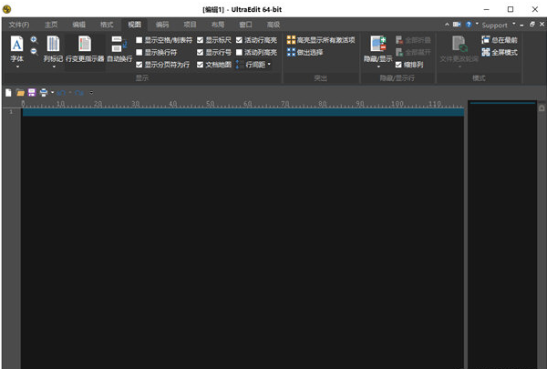
Task: Open the quick access toolbar customize arrow
Action: 91,92
